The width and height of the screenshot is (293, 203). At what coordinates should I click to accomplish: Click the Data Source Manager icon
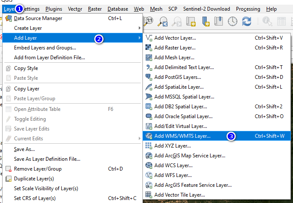point(9,18)
